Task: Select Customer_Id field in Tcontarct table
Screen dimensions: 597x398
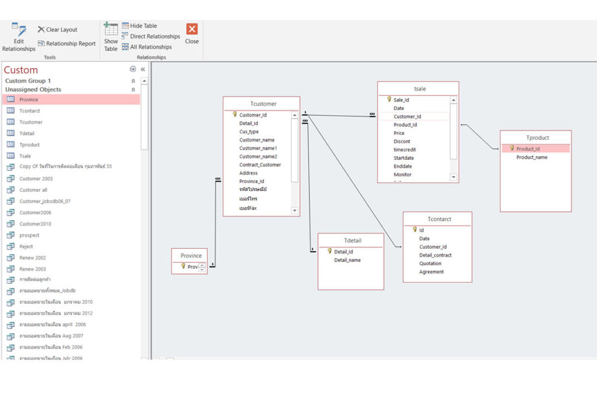Action: [x=433, y=247]
